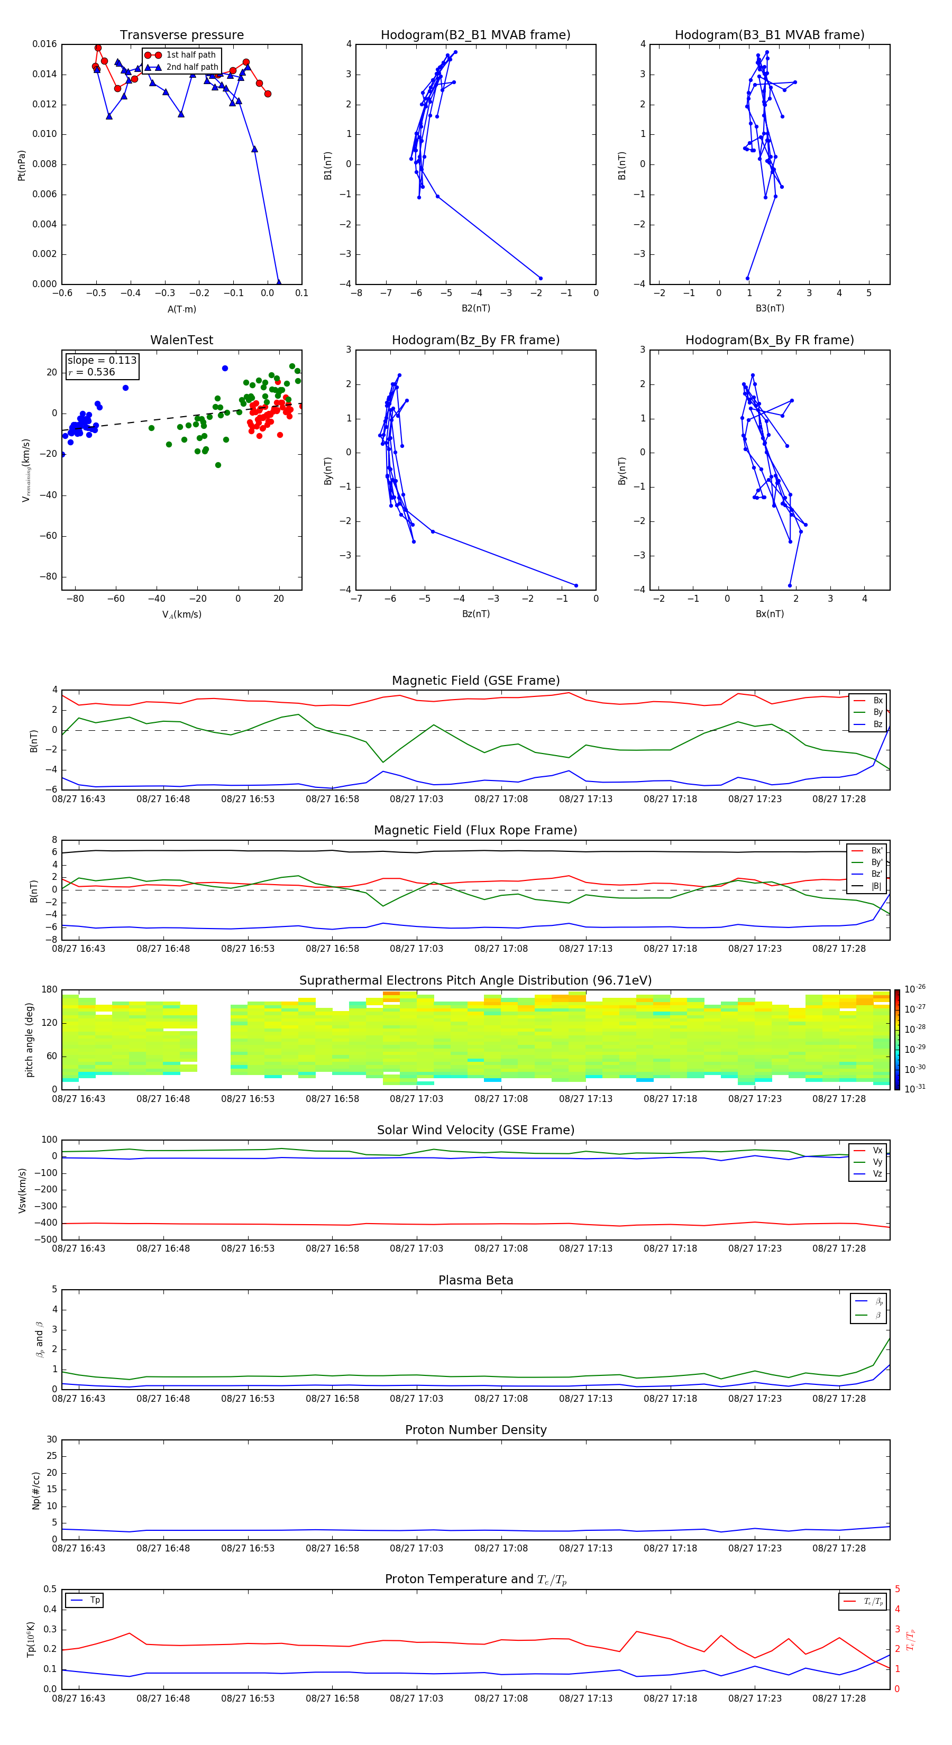Click the 'pitch angle (deg)' axis label
The image size is (952, 1745).
click(29, 1039)
